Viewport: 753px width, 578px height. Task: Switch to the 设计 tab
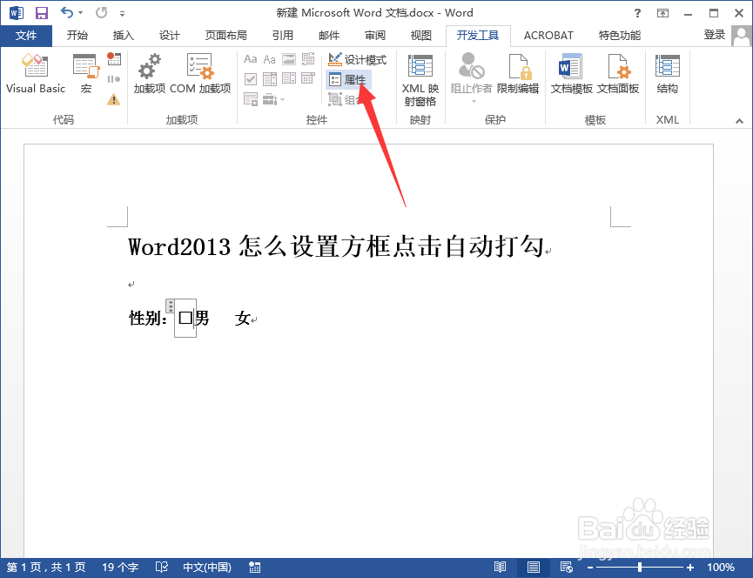pyautogui.click(x=169, y=36)
